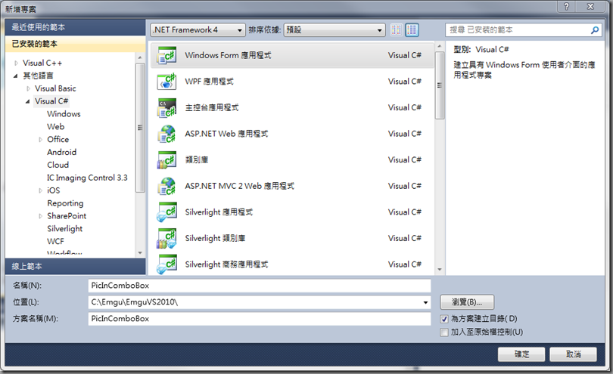
Task: Click the category tree scroll up arrow
Action: pos(140,57)
